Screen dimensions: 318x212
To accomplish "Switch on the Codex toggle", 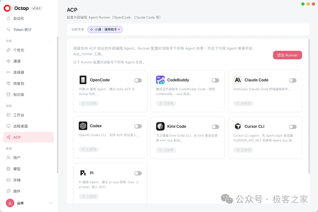I will pyautogui.click(x=138, y=126).
